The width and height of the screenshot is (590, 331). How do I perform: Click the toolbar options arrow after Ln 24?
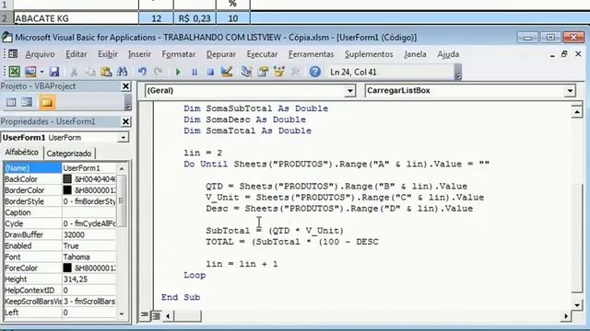point(458,73)
